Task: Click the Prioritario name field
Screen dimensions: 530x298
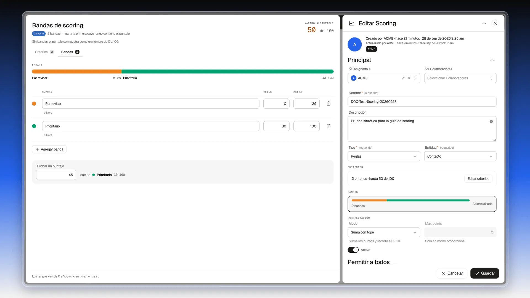Action: [x=150, y=126]
